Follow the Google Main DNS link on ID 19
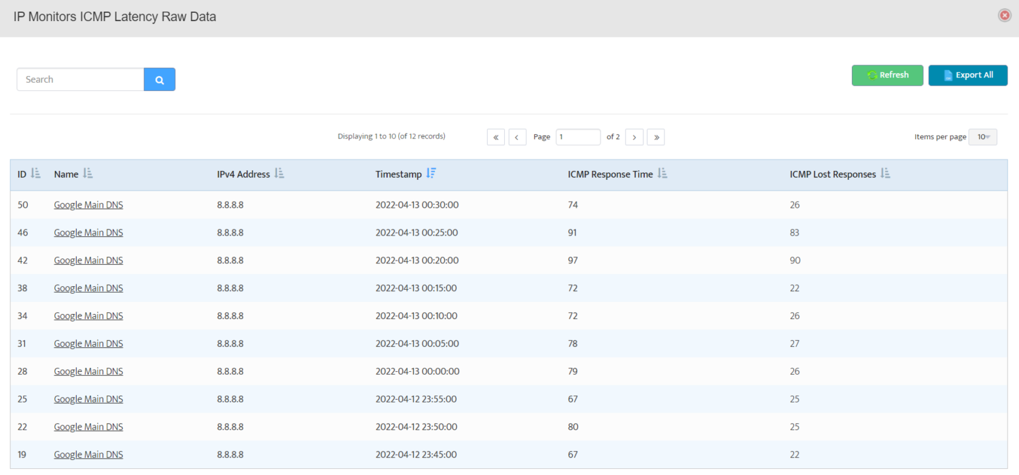Viewport: 1019px width, 475px height. 88,454
